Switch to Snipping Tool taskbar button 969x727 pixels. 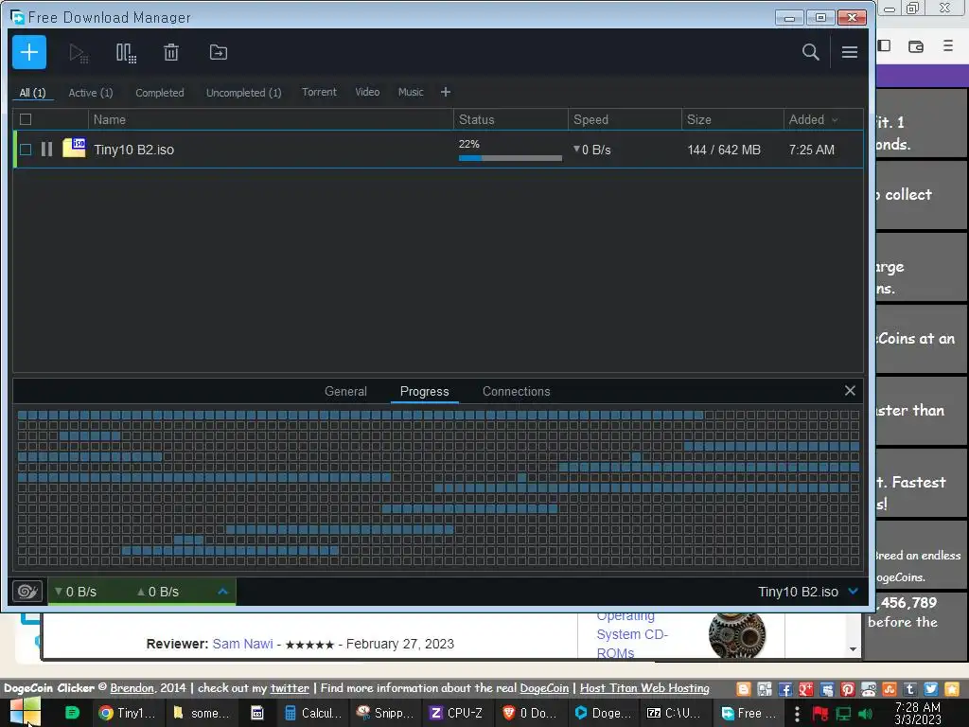point(386,713)
